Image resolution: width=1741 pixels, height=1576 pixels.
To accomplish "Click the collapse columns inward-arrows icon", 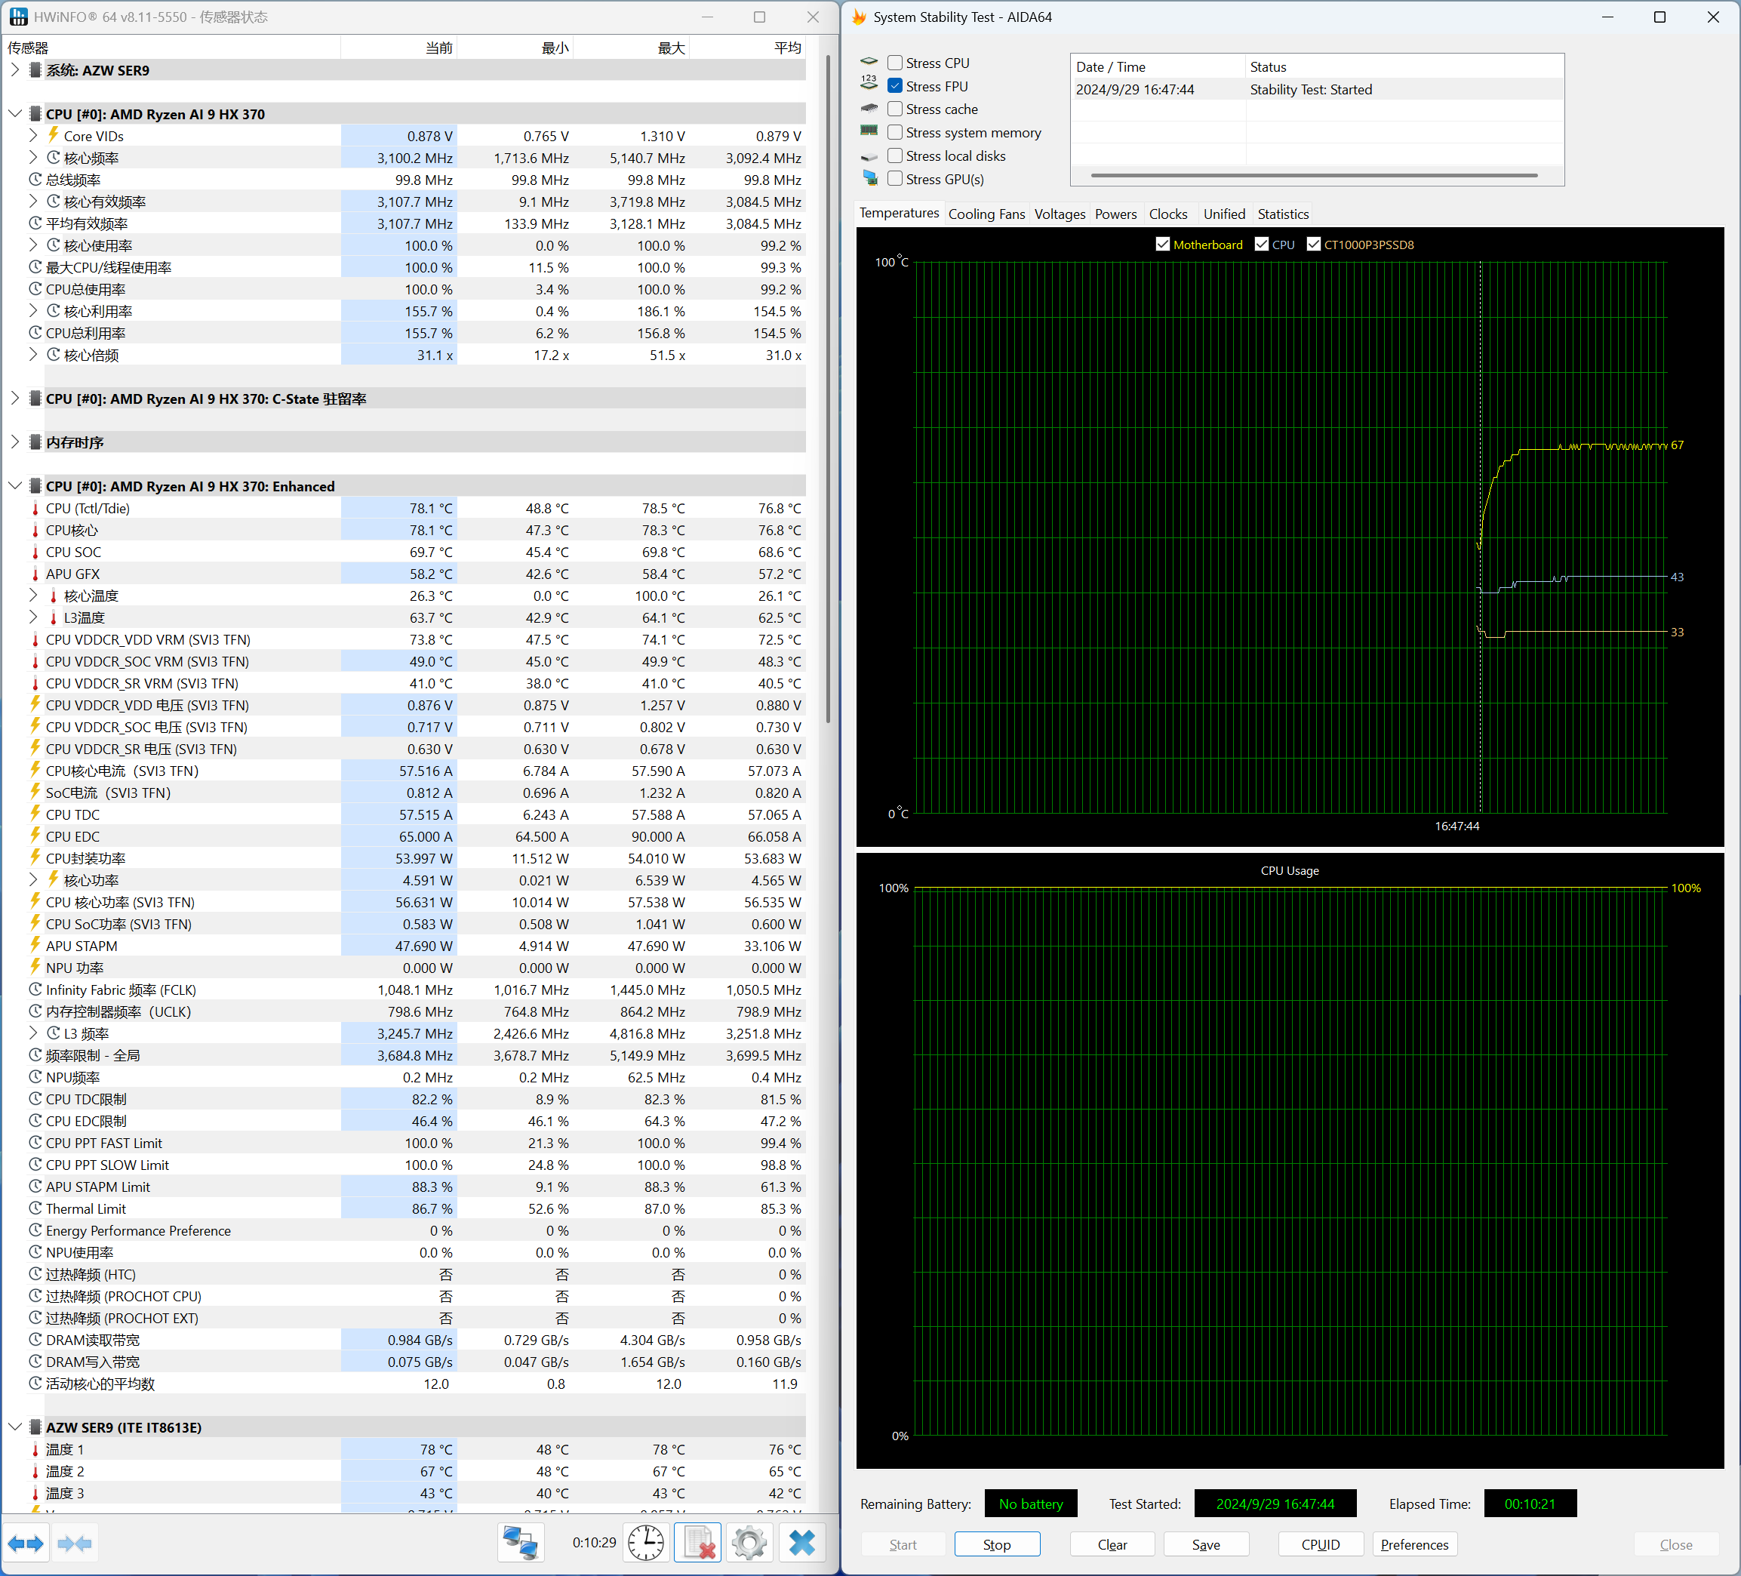I will pyautogui.click(x=74, y=1544).
